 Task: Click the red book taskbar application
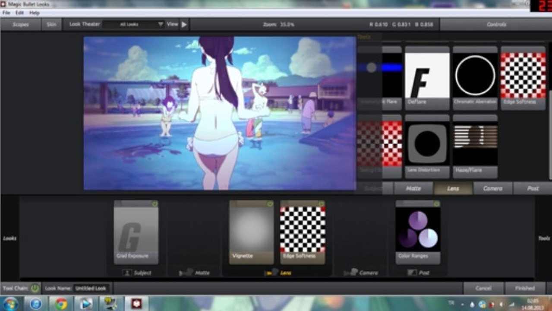(x=136, y=304)
